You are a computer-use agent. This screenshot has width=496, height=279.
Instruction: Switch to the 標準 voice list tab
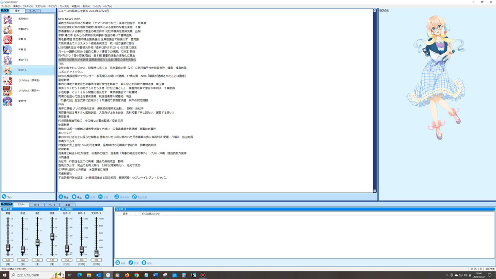pos(17,11)
